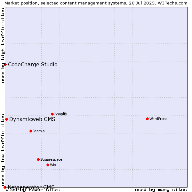Click the red Dynamicweb CMS data point
This screenshot has height=192, width=192.
pos(7,119)
